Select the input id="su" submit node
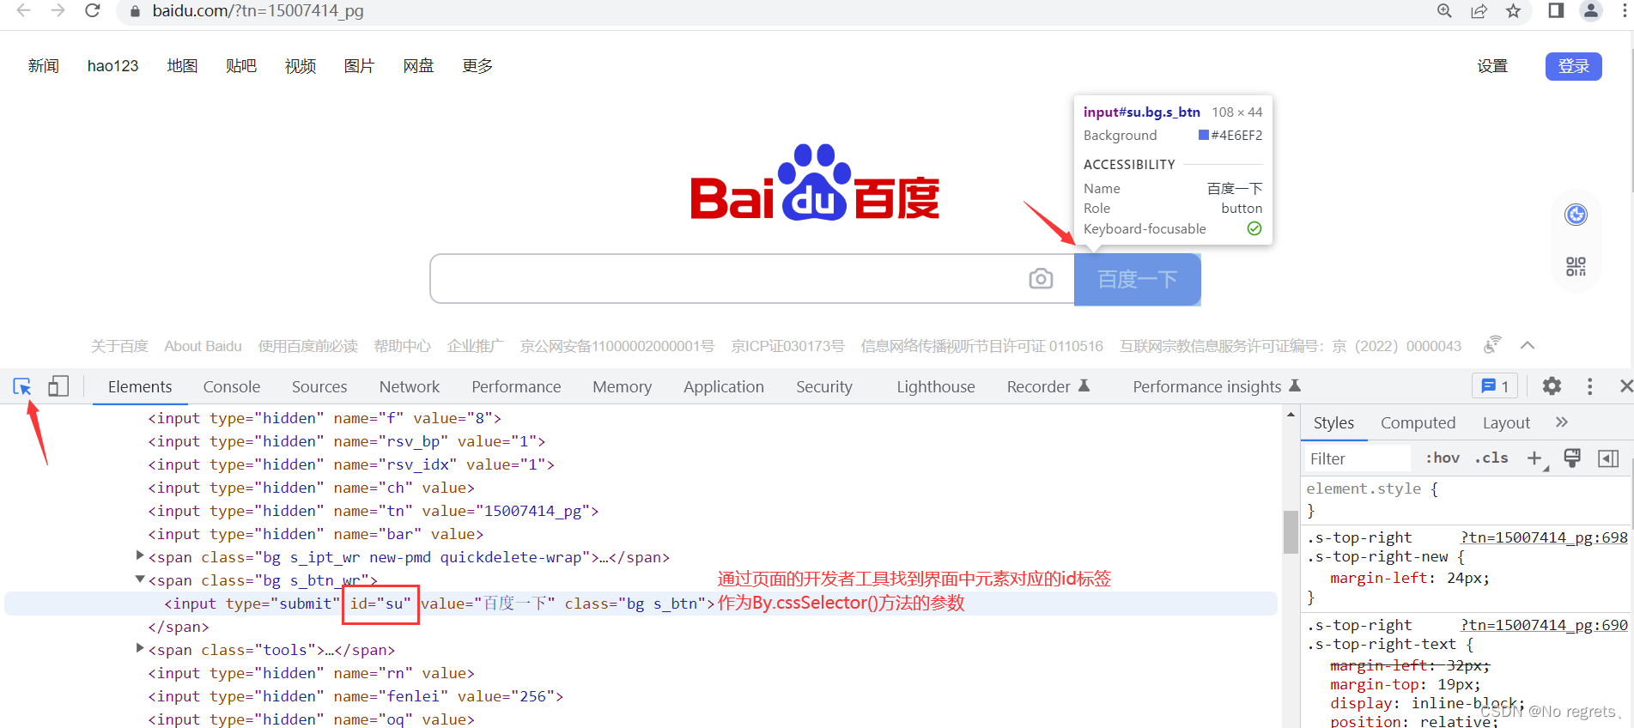This screenshot has height=728, width=1634. tap(640, 604)
